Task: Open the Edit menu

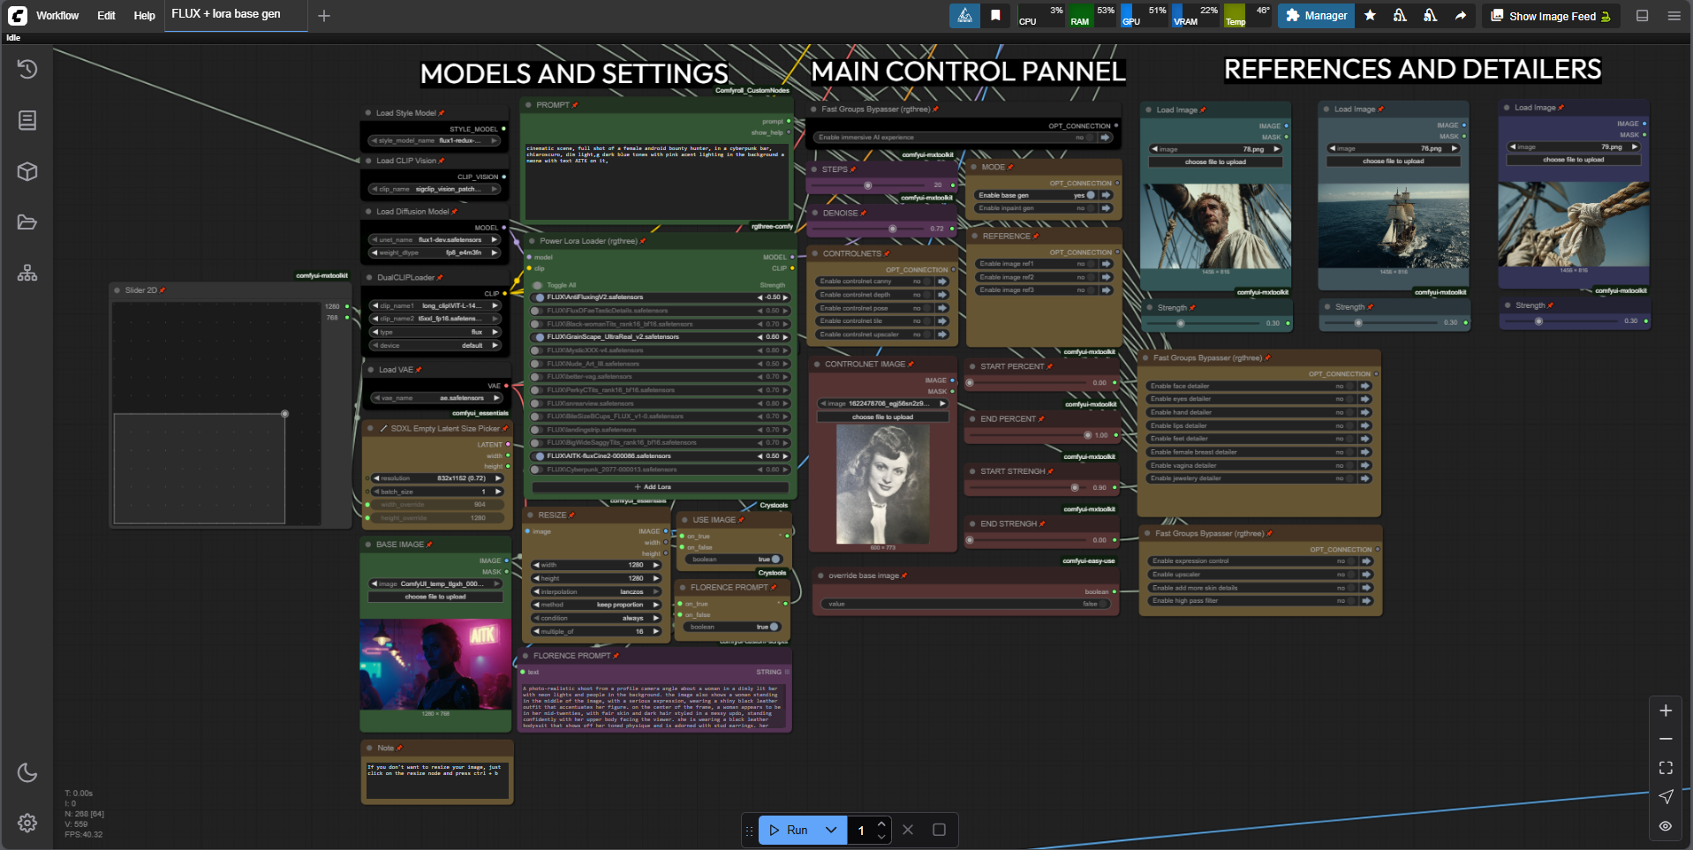Action: click(x=106, y=15)
